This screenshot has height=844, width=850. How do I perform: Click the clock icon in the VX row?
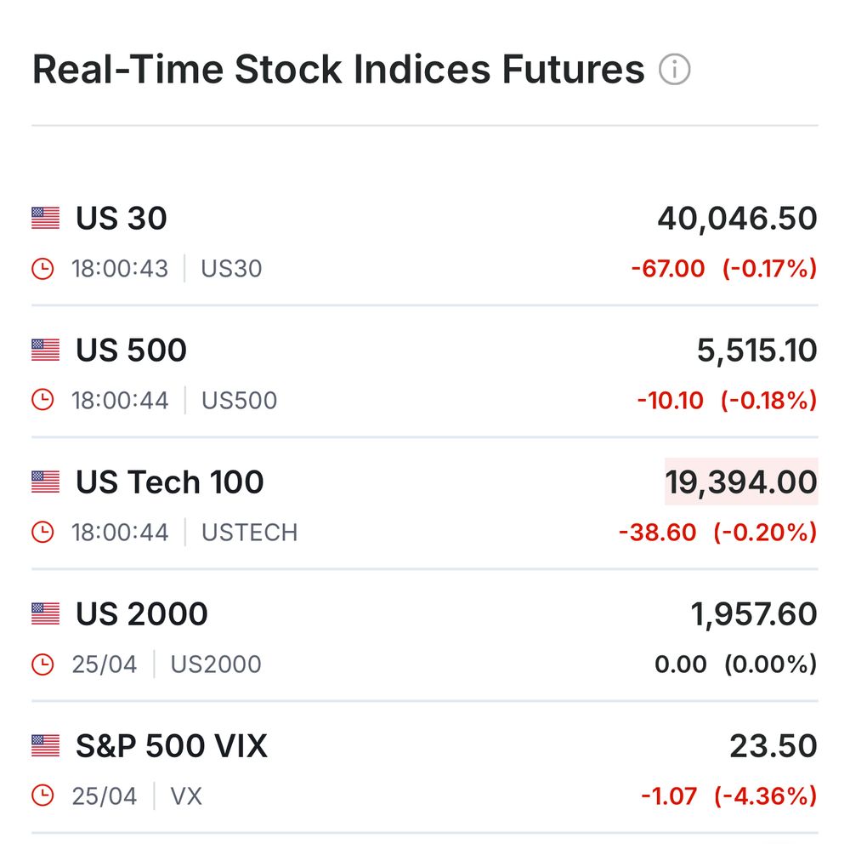[42, 796]
